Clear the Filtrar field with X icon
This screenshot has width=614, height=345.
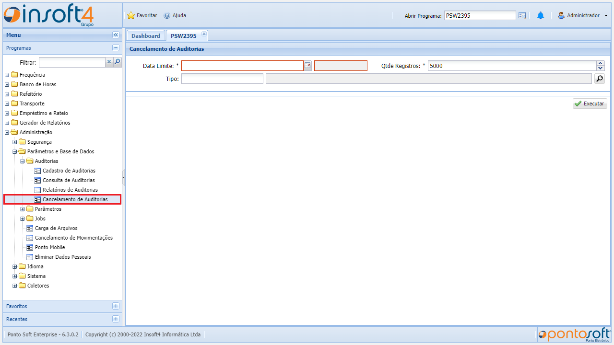pyautogui.click(x=109, y=62)
